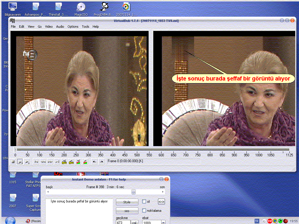Step forward one frame
Screen dimensions: 299x224
pyautogui.click(x=50, y=162)
